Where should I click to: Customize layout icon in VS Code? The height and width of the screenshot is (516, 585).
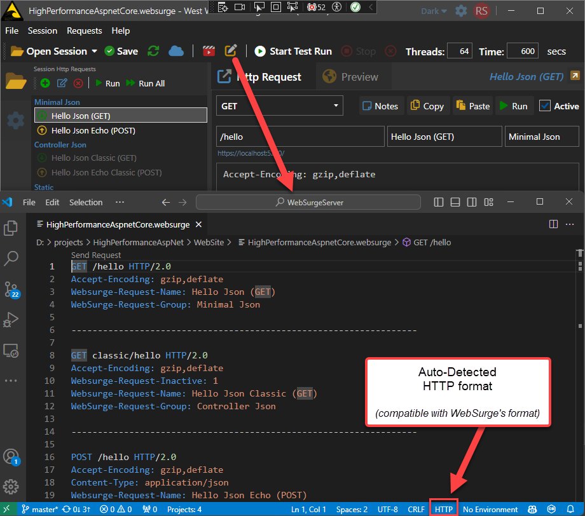tap(488, 202)
